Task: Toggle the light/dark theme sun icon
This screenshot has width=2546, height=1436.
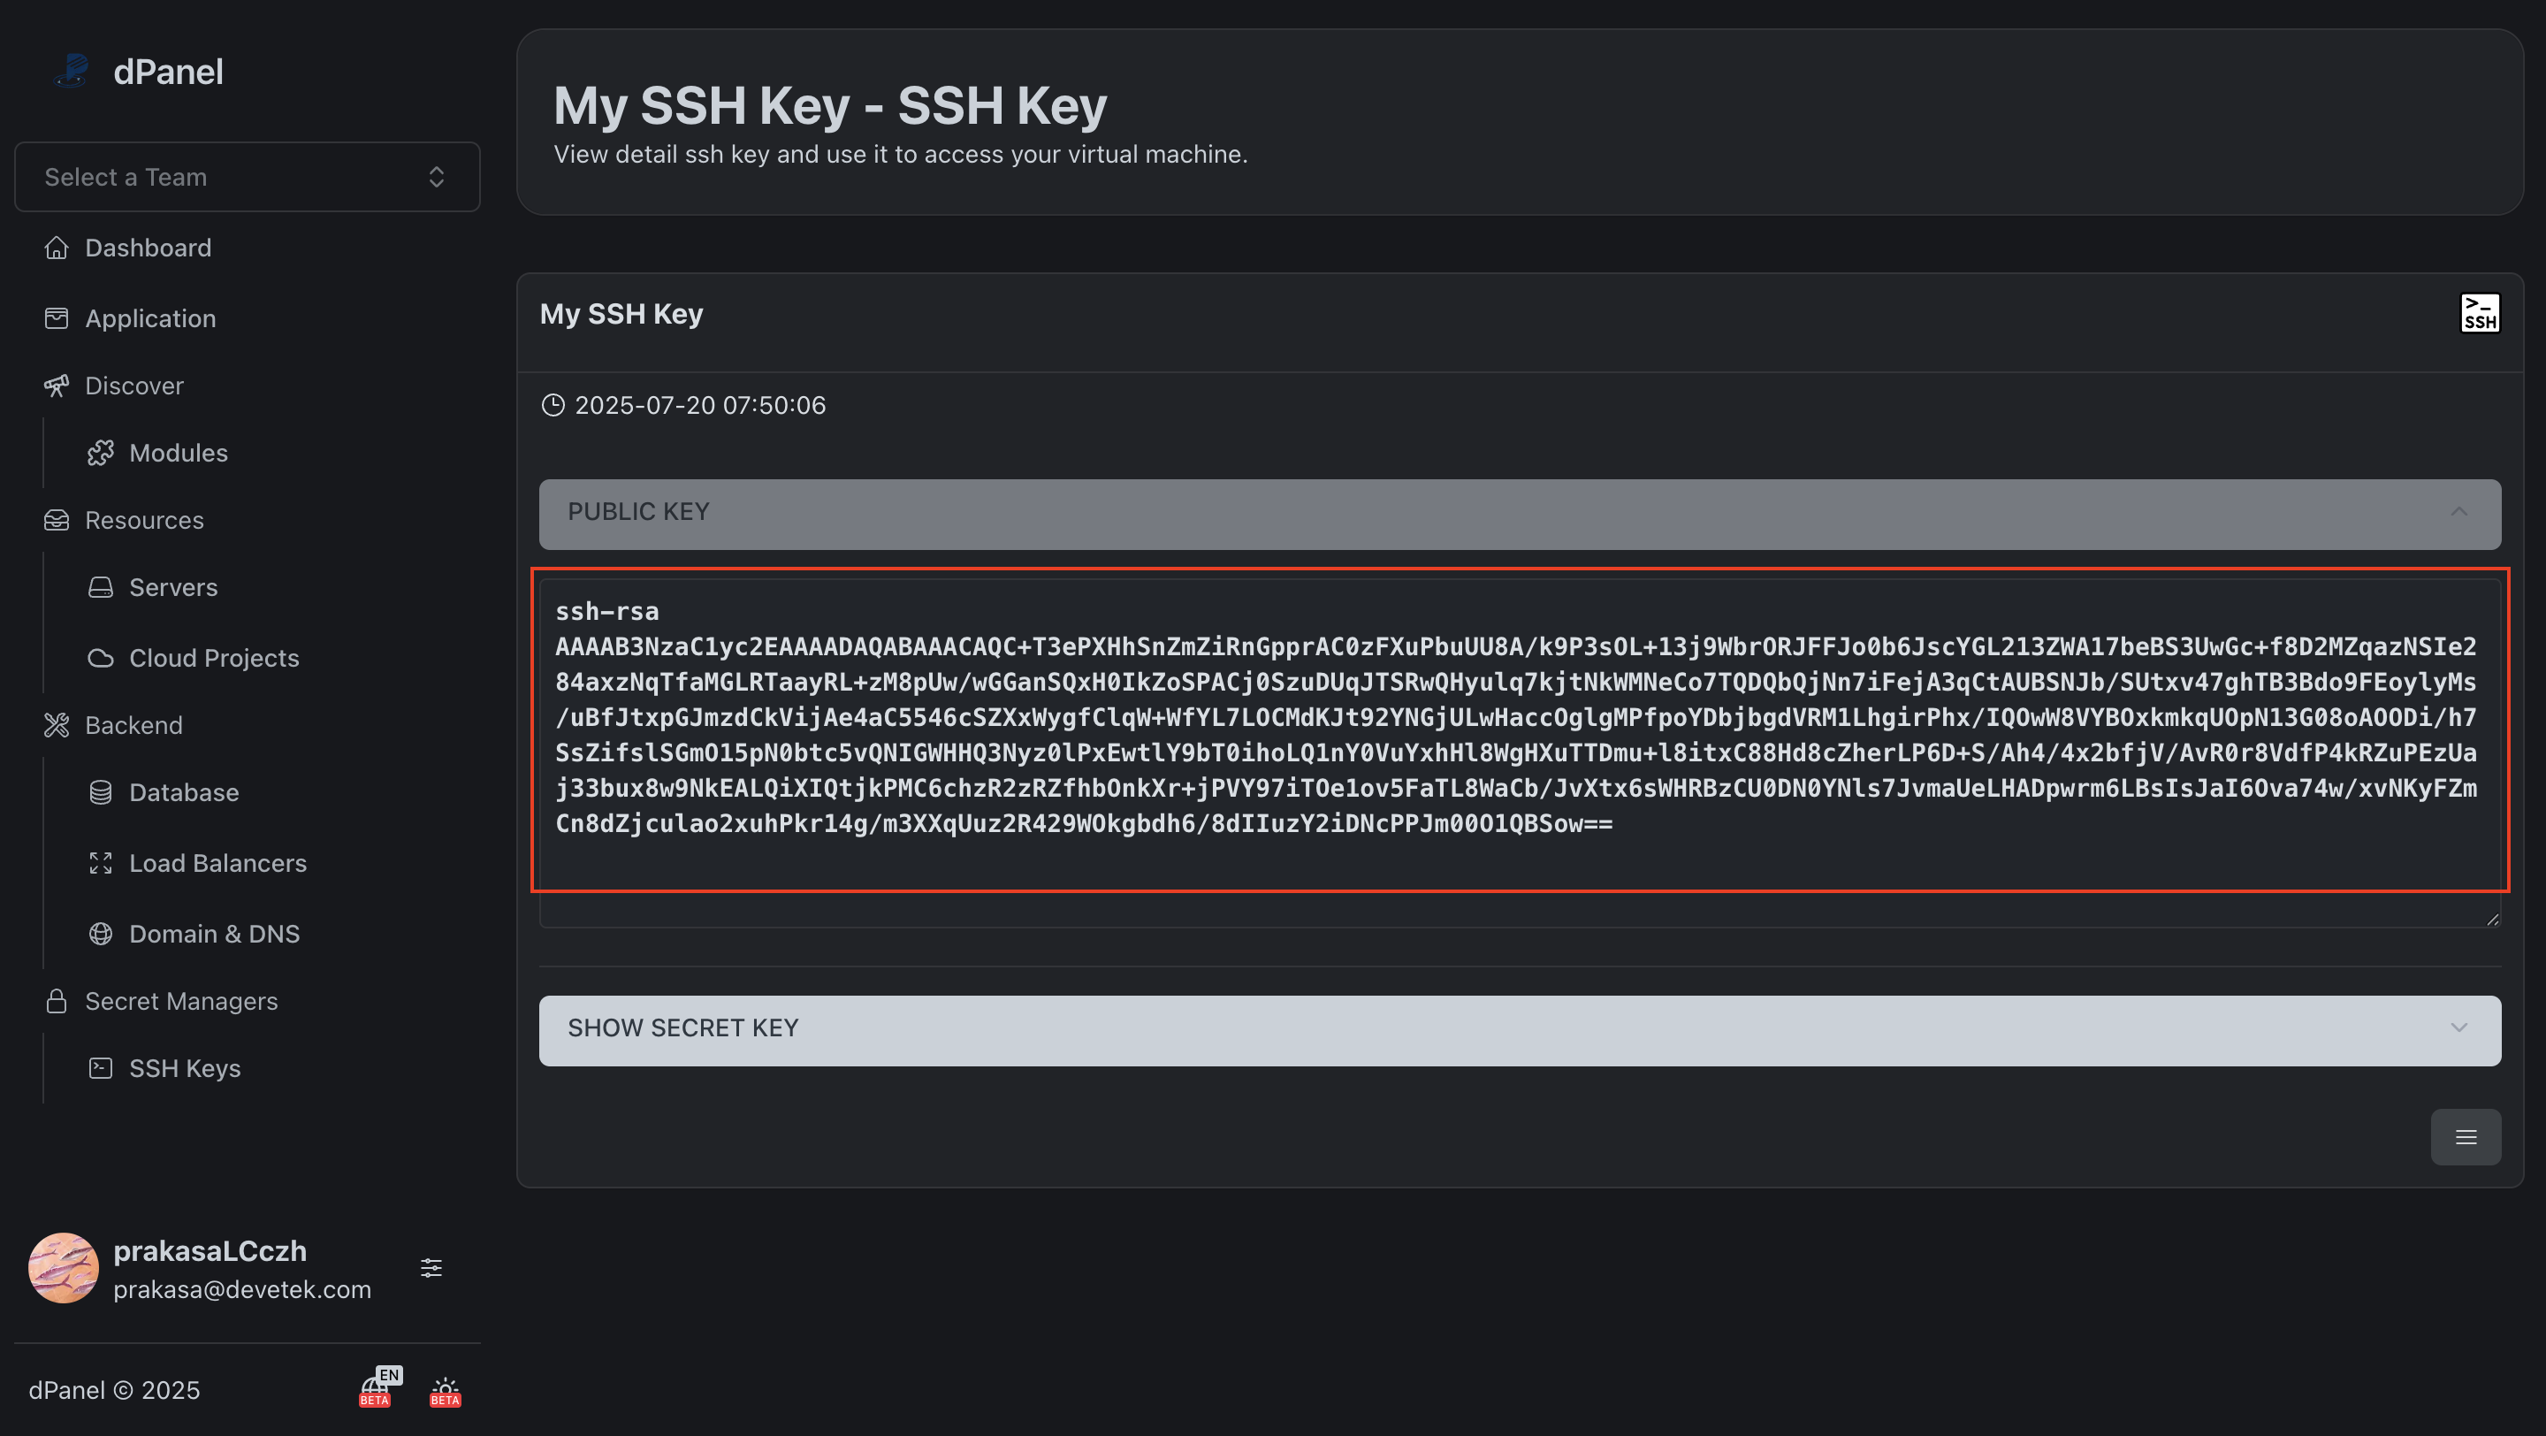Action: point(445,1391)
